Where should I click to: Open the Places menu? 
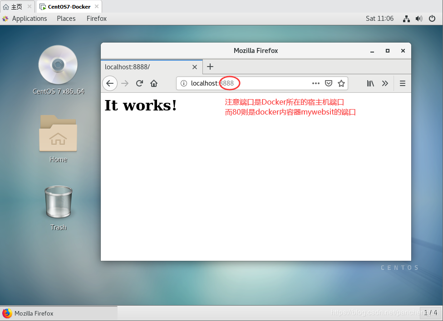(66, 19)
